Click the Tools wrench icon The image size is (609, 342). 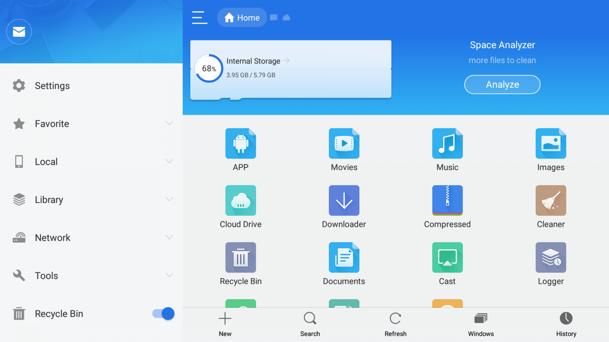19,275
